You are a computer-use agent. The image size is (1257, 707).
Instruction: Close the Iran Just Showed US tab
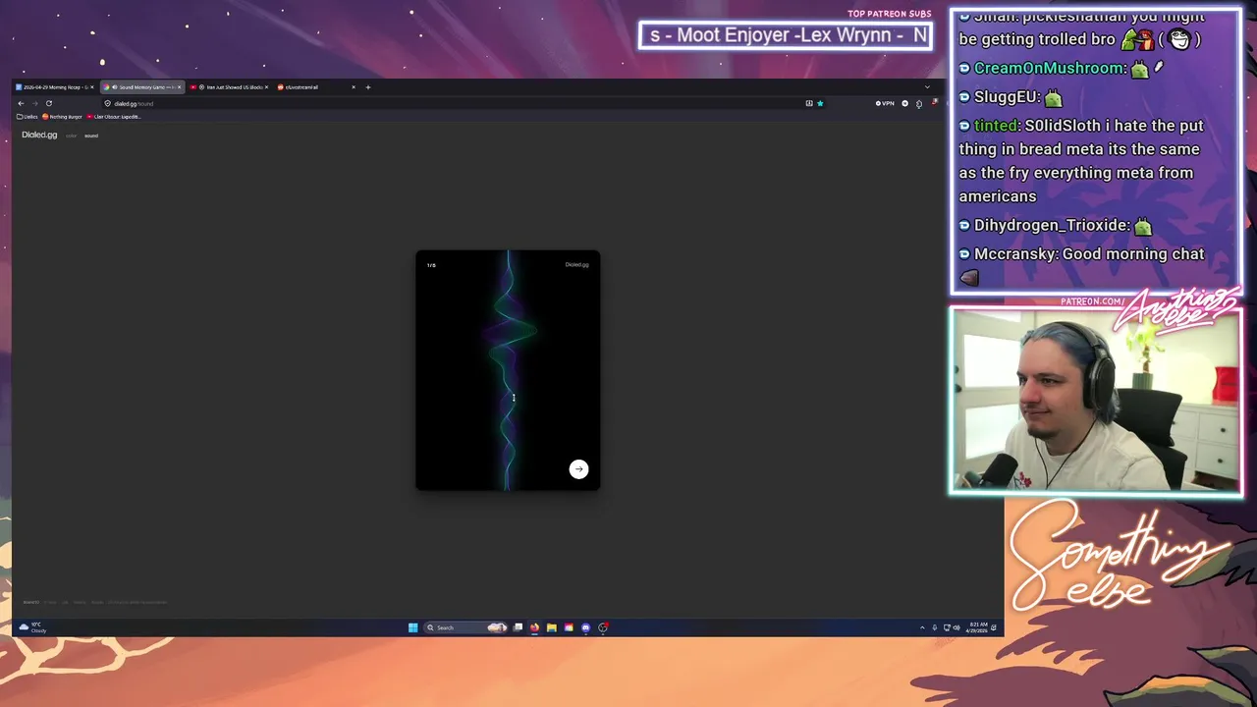266,87
